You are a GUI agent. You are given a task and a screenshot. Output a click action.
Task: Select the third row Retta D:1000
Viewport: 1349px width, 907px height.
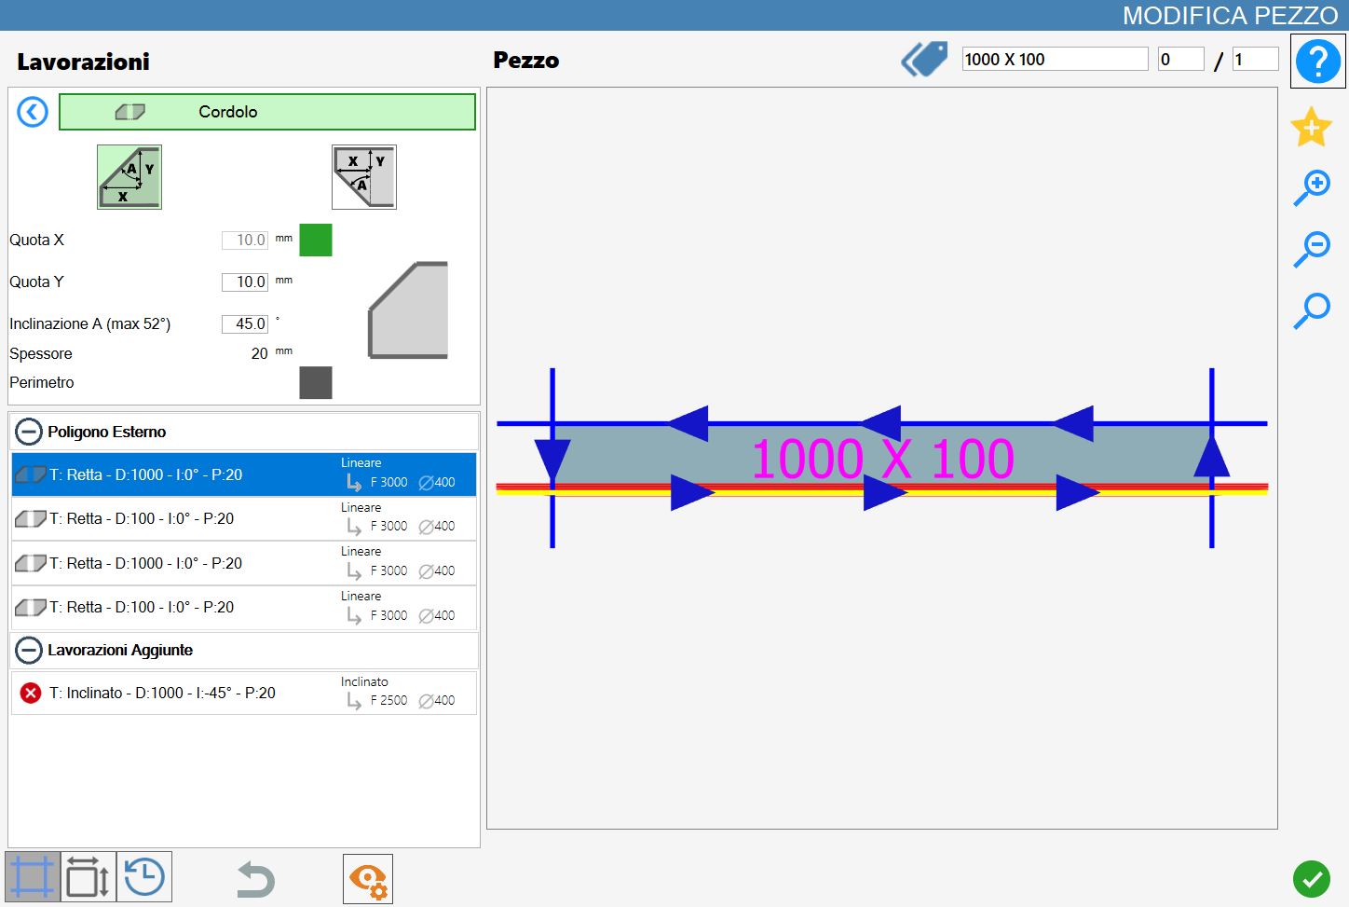244,563
